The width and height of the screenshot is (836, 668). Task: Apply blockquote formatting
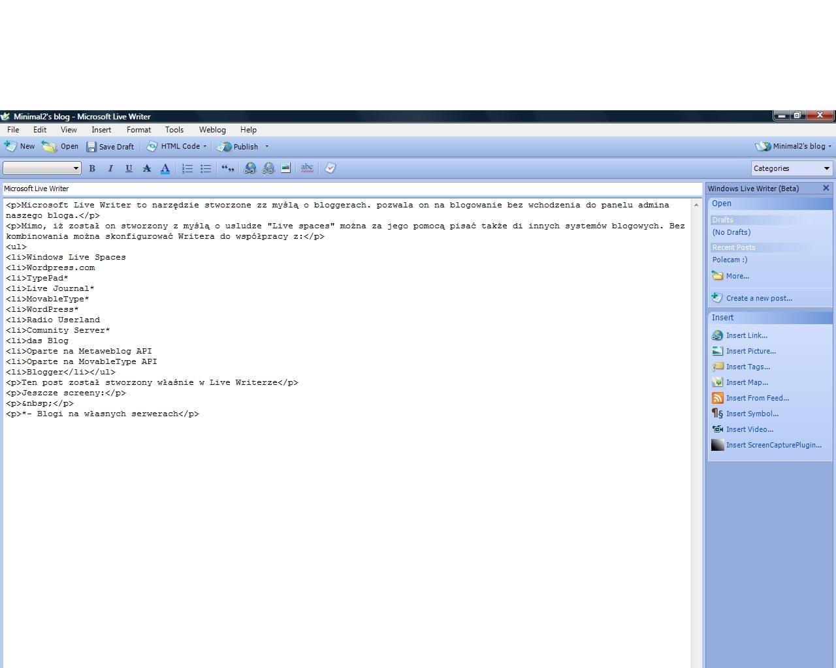coord(227,168)
